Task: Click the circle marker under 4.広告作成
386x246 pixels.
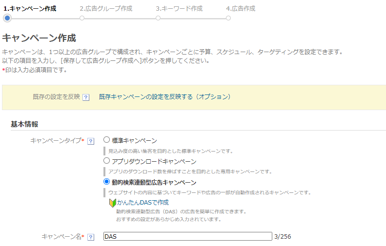Action: (228, 18)
